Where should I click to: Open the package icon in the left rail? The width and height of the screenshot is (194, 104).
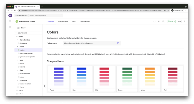10,27
